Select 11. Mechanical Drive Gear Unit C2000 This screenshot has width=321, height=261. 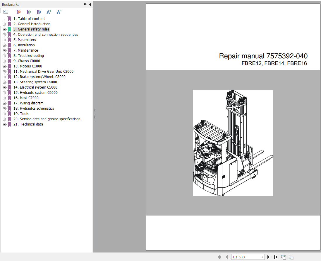[x=43, y=71]
